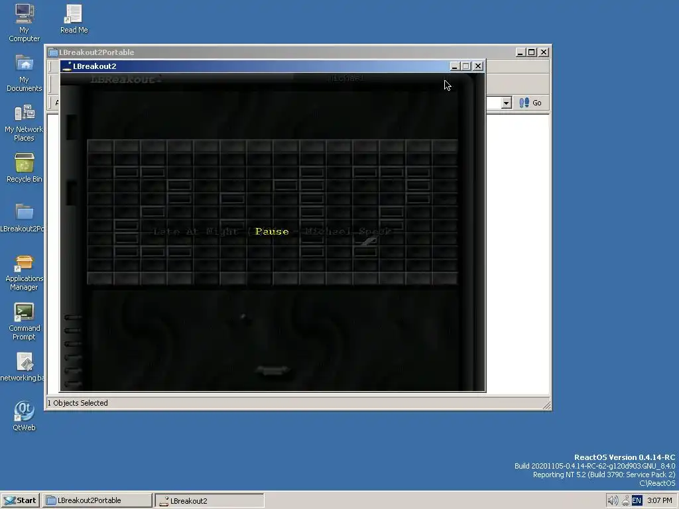Close the LBreakout2Portable explorer window

544,52
